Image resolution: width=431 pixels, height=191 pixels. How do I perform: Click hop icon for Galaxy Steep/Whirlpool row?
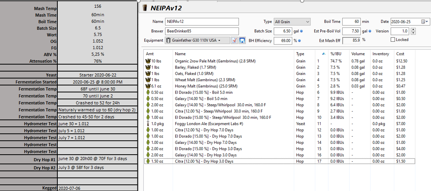pos(148,105)
